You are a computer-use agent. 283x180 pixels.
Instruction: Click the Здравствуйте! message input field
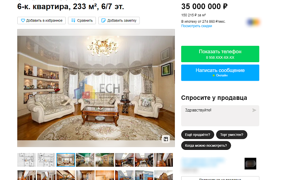[x=220, y=116]
